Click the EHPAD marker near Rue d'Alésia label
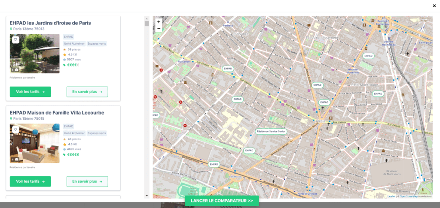 [227, 68]
